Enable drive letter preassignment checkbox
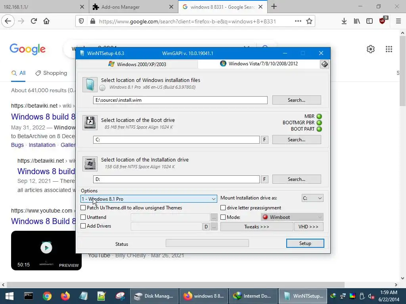 tap(223, 207)
